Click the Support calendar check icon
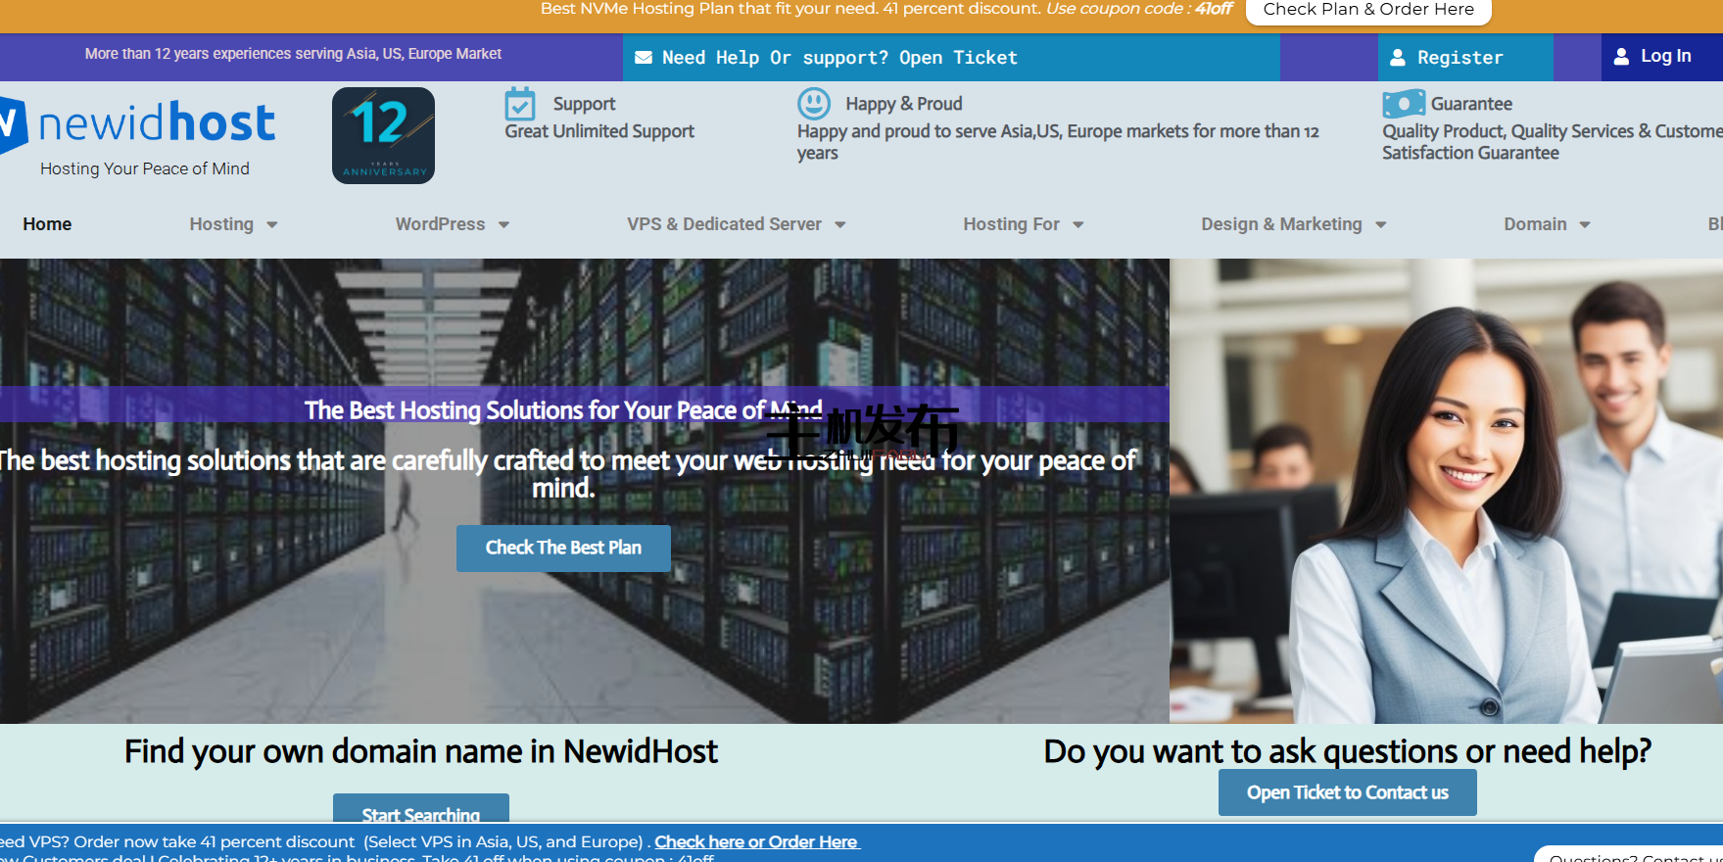The image size is (1723, 862). [519, 104]
